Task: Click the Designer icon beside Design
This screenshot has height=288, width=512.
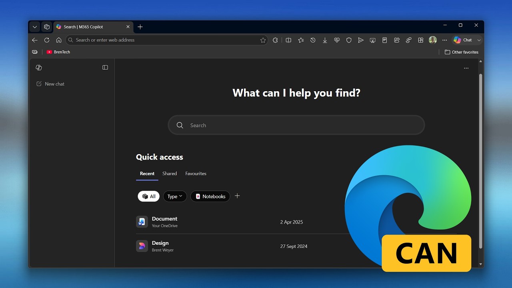Action: pos(142,246)
